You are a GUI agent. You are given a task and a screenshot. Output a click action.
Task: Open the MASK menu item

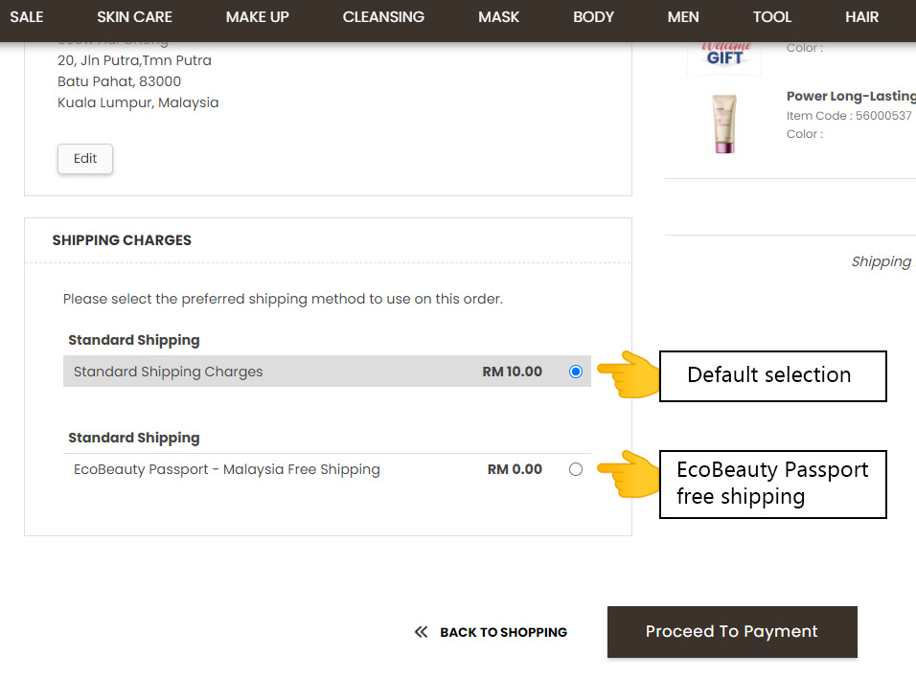(x=498, y=16)
